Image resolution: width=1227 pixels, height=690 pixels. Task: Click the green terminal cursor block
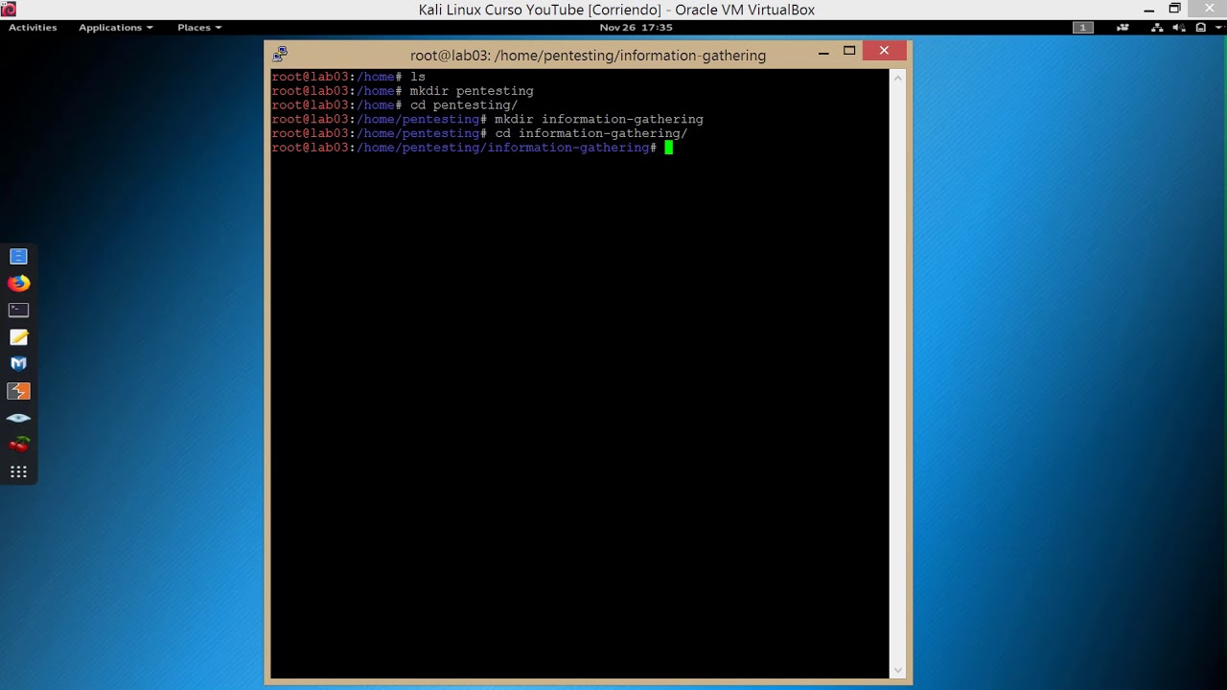669,148
